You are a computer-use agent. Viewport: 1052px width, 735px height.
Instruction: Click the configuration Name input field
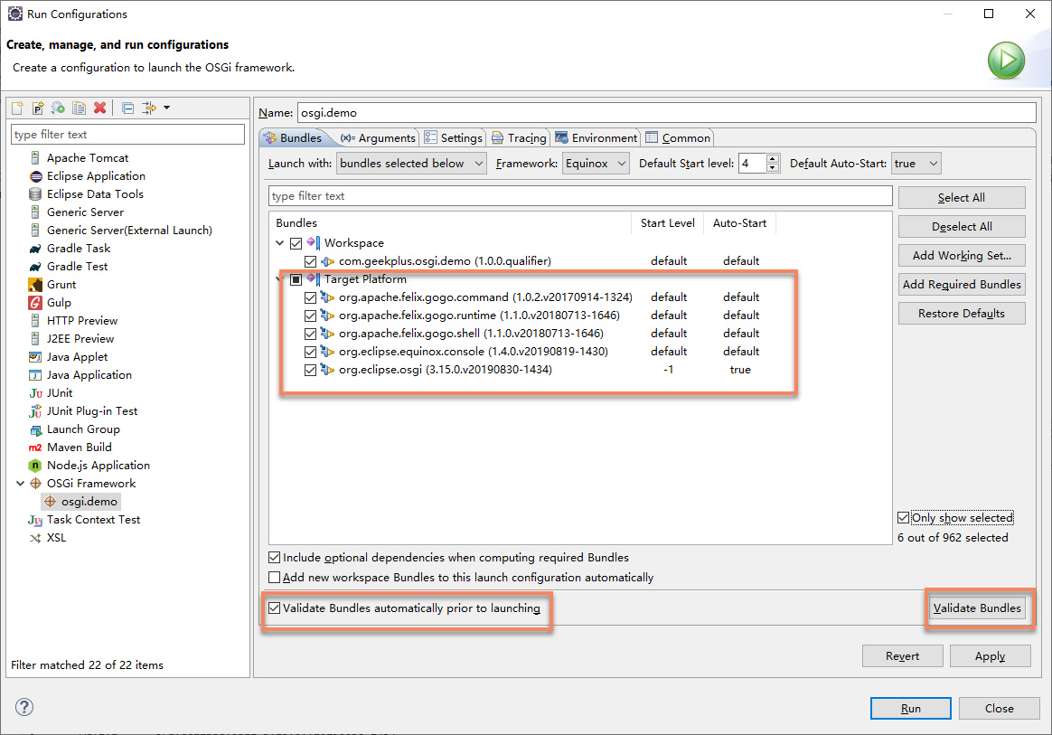pyautogui.click(x=667, y=112)
